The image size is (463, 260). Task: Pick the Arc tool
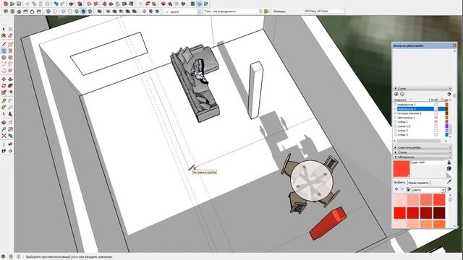4,64
